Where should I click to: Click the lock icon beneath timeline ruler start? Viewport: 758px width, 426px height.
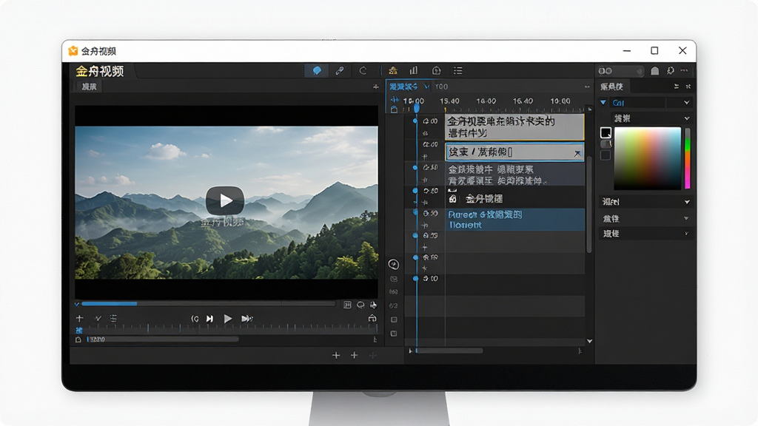[394, 109]
